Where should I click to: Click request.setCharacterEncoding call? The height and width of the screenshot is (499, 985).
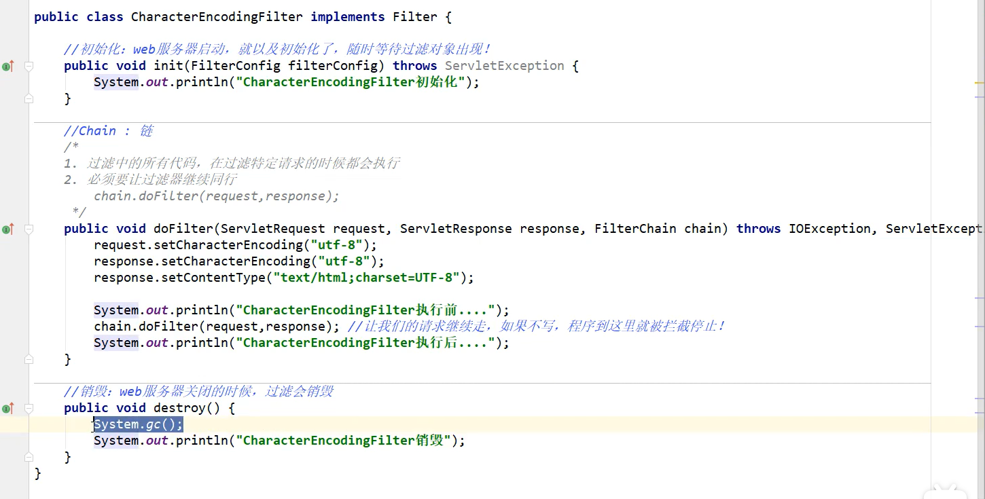(x=235, y=245)
